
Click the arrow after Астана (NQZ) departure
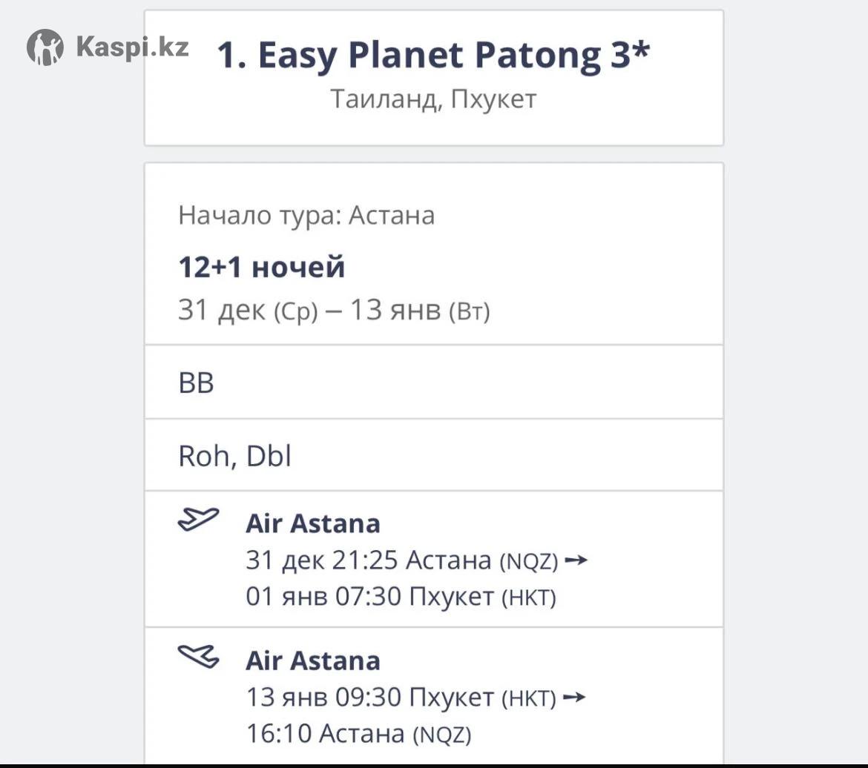tap(576, 560)
